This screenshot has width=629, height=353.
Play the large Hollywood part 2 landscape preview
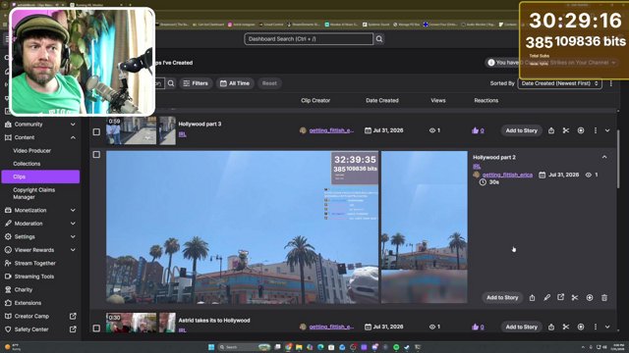[x=243, y=227]
